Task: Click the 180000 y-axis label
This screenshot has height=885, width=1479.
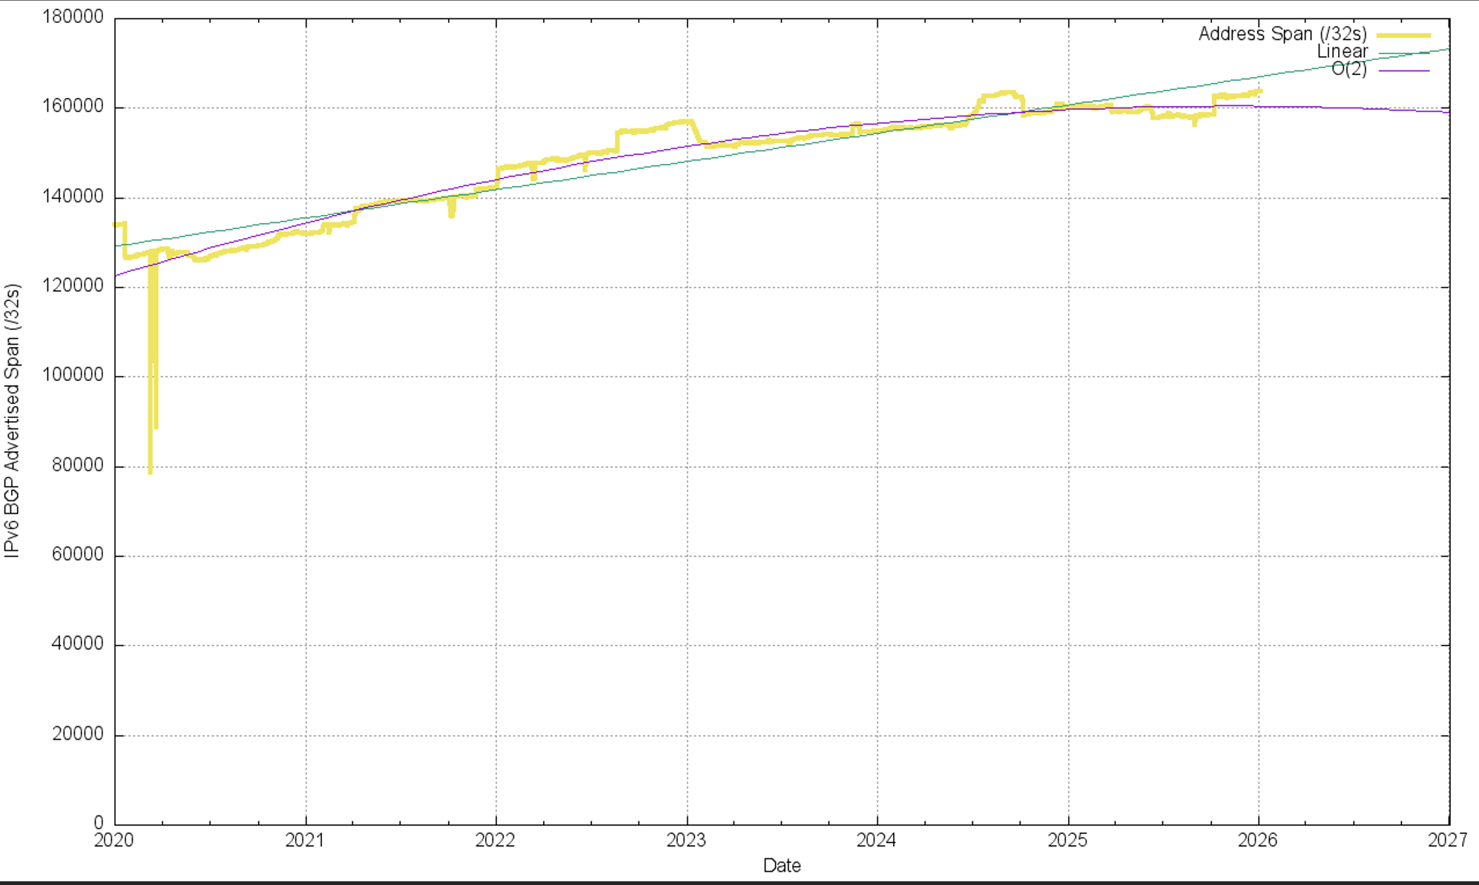Action: click(73, 17)
